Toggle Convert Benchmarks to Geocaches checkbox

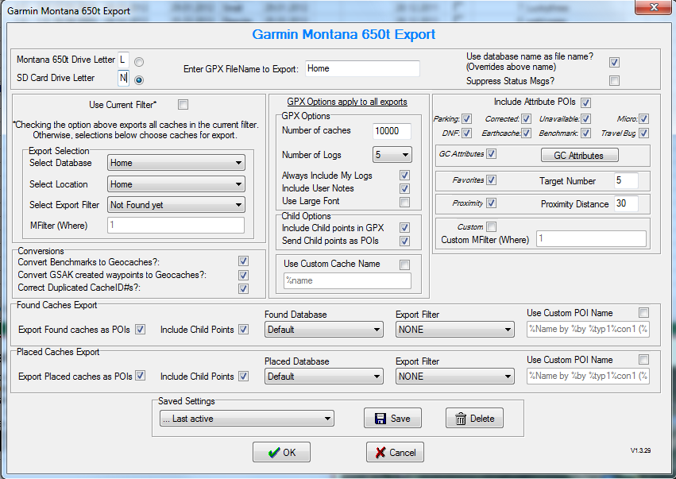point(243,261)
